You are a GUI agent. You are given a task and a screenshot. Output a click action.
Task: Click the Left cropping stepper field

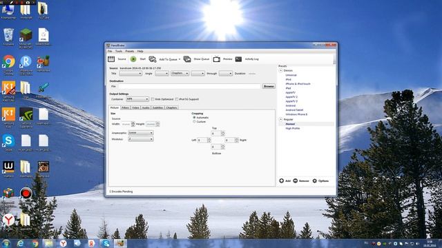(x=204, y=140)
